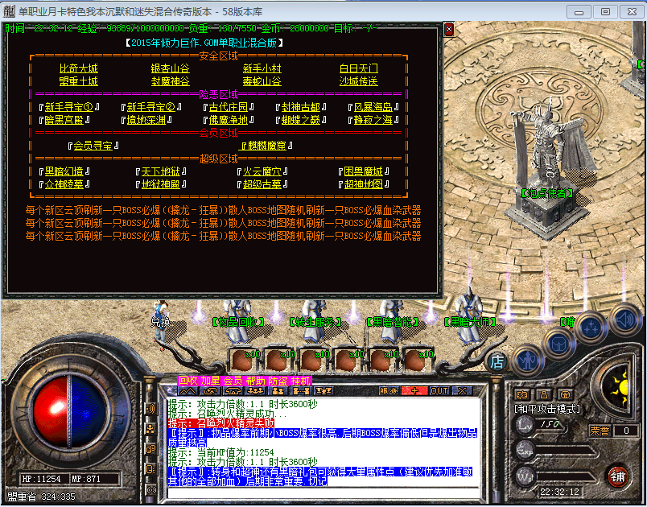Click the OUT logout button
Screen dimensions: 647x507
coord(439,390)
